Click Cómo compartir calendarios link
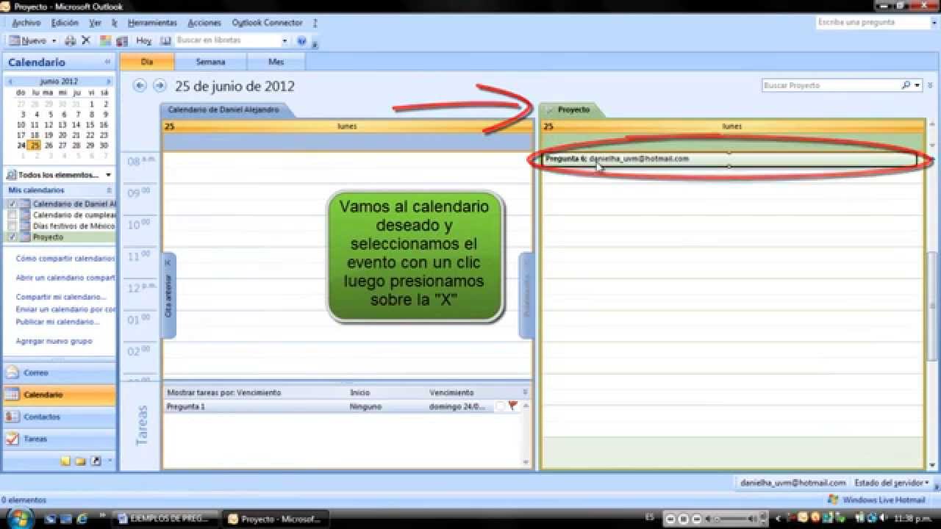Viewport: 941px width, 529px height. (65, 259)
